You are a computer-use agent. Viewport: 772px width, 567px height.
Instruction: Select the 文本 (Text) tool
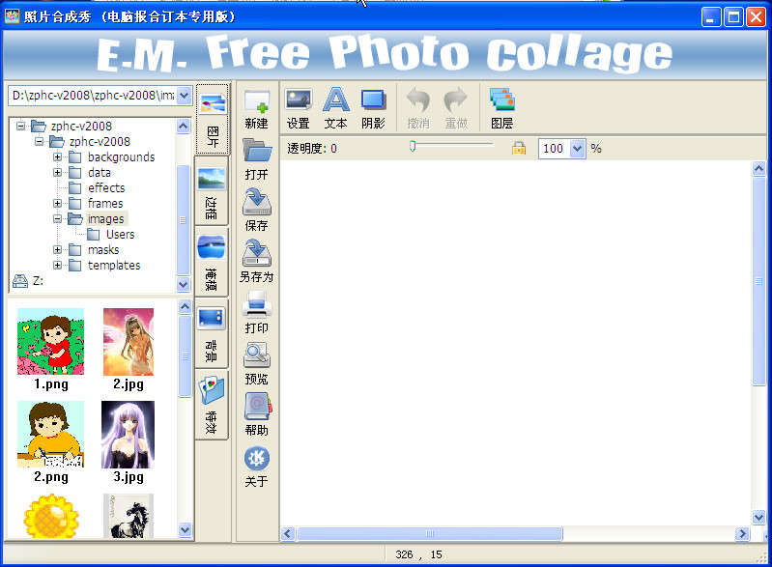tap(336, 99)
